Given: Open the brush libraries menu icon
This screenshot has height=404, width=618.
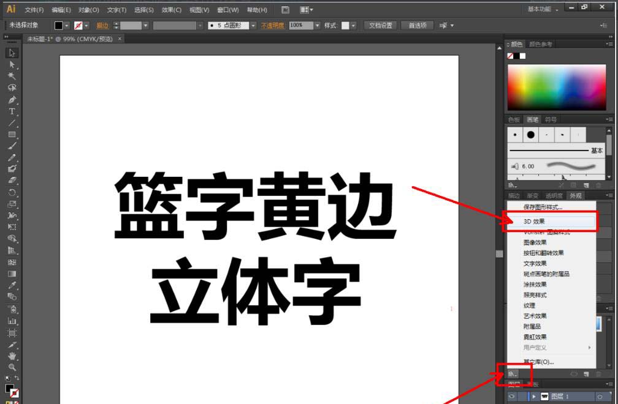Looking at the screenshot, I should pyautogui.click(x=513, y=185).
